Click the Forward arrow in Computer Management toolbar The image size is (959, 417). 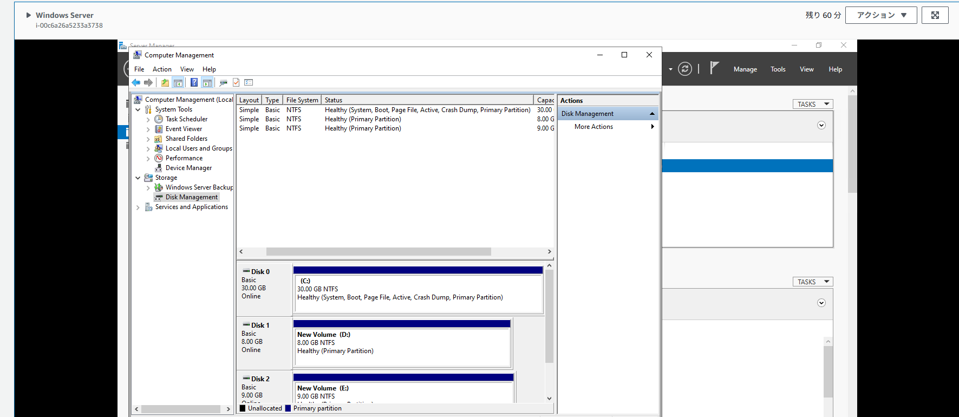148,82
